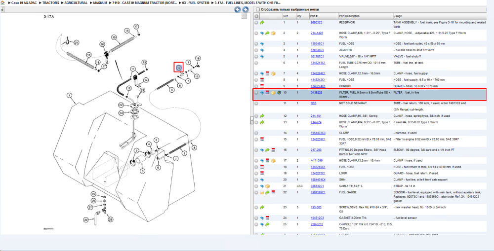This screenshot has width=494, height=251.
Task: Click the box icon for part A171099
Action: [x=273, y=161]
